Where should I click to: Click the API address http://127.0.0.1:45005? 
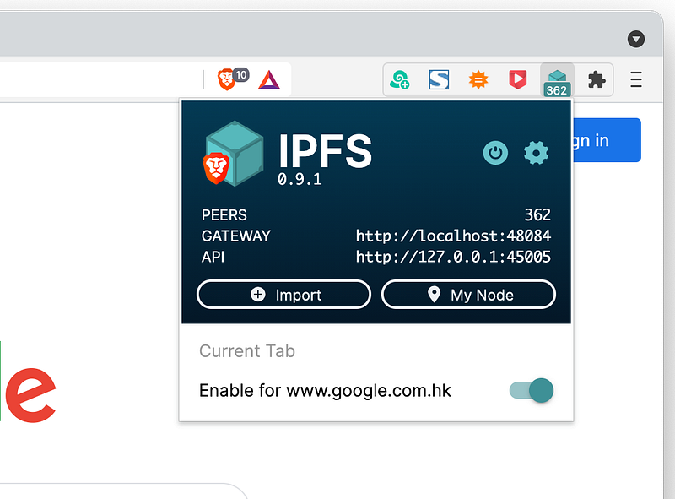(x=453, y=257)
